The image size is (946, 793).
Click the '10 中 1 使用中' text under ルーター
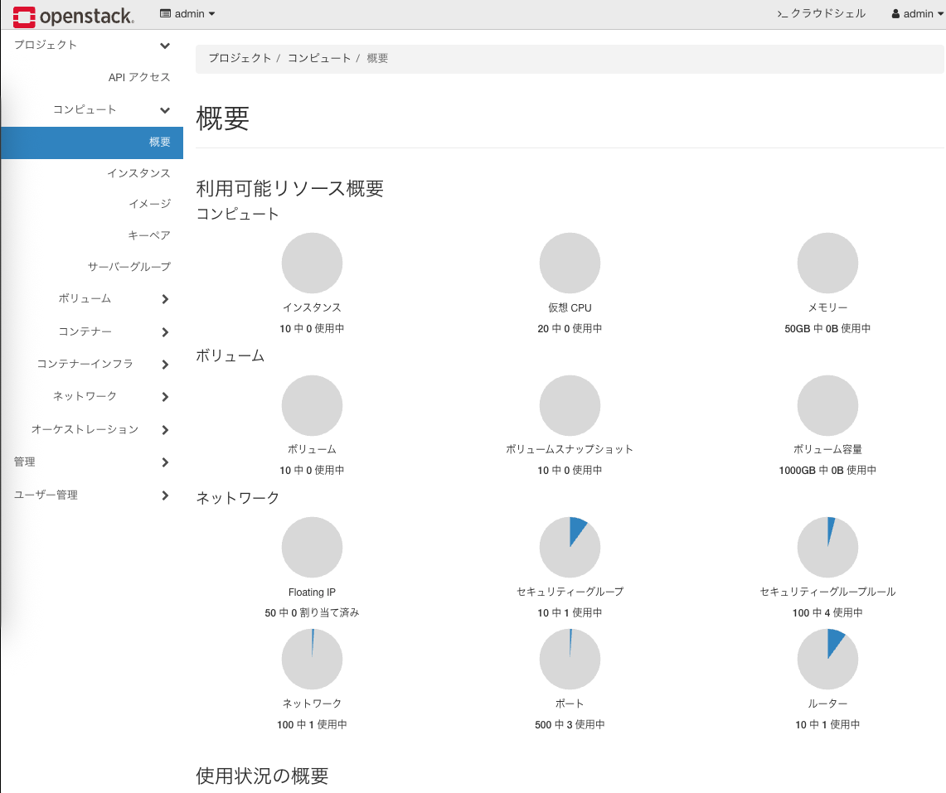click(x=827, y=725)
